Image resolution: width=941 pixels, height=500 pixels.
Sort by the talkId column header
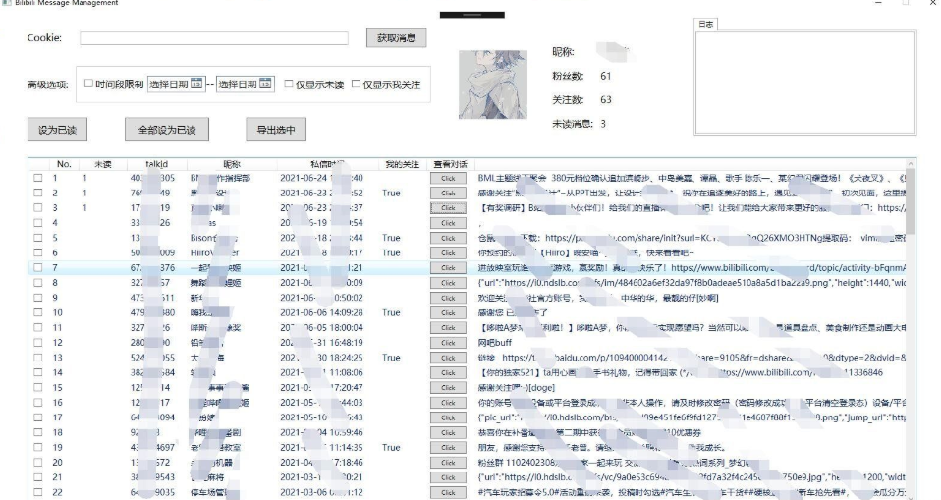157,164
